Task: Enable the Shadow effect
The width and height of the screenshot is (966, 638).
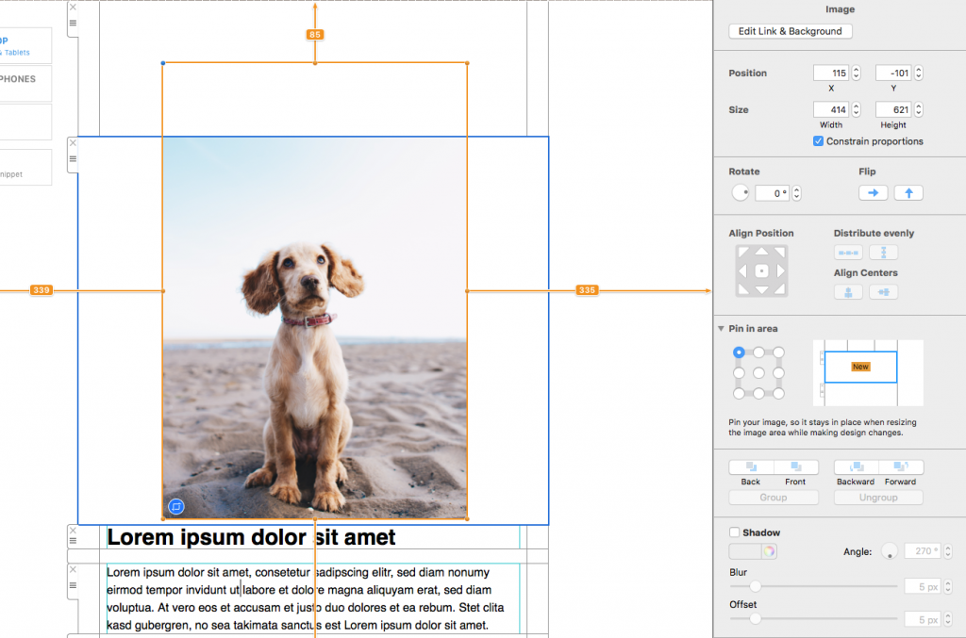Action: (x=734, y=532)
